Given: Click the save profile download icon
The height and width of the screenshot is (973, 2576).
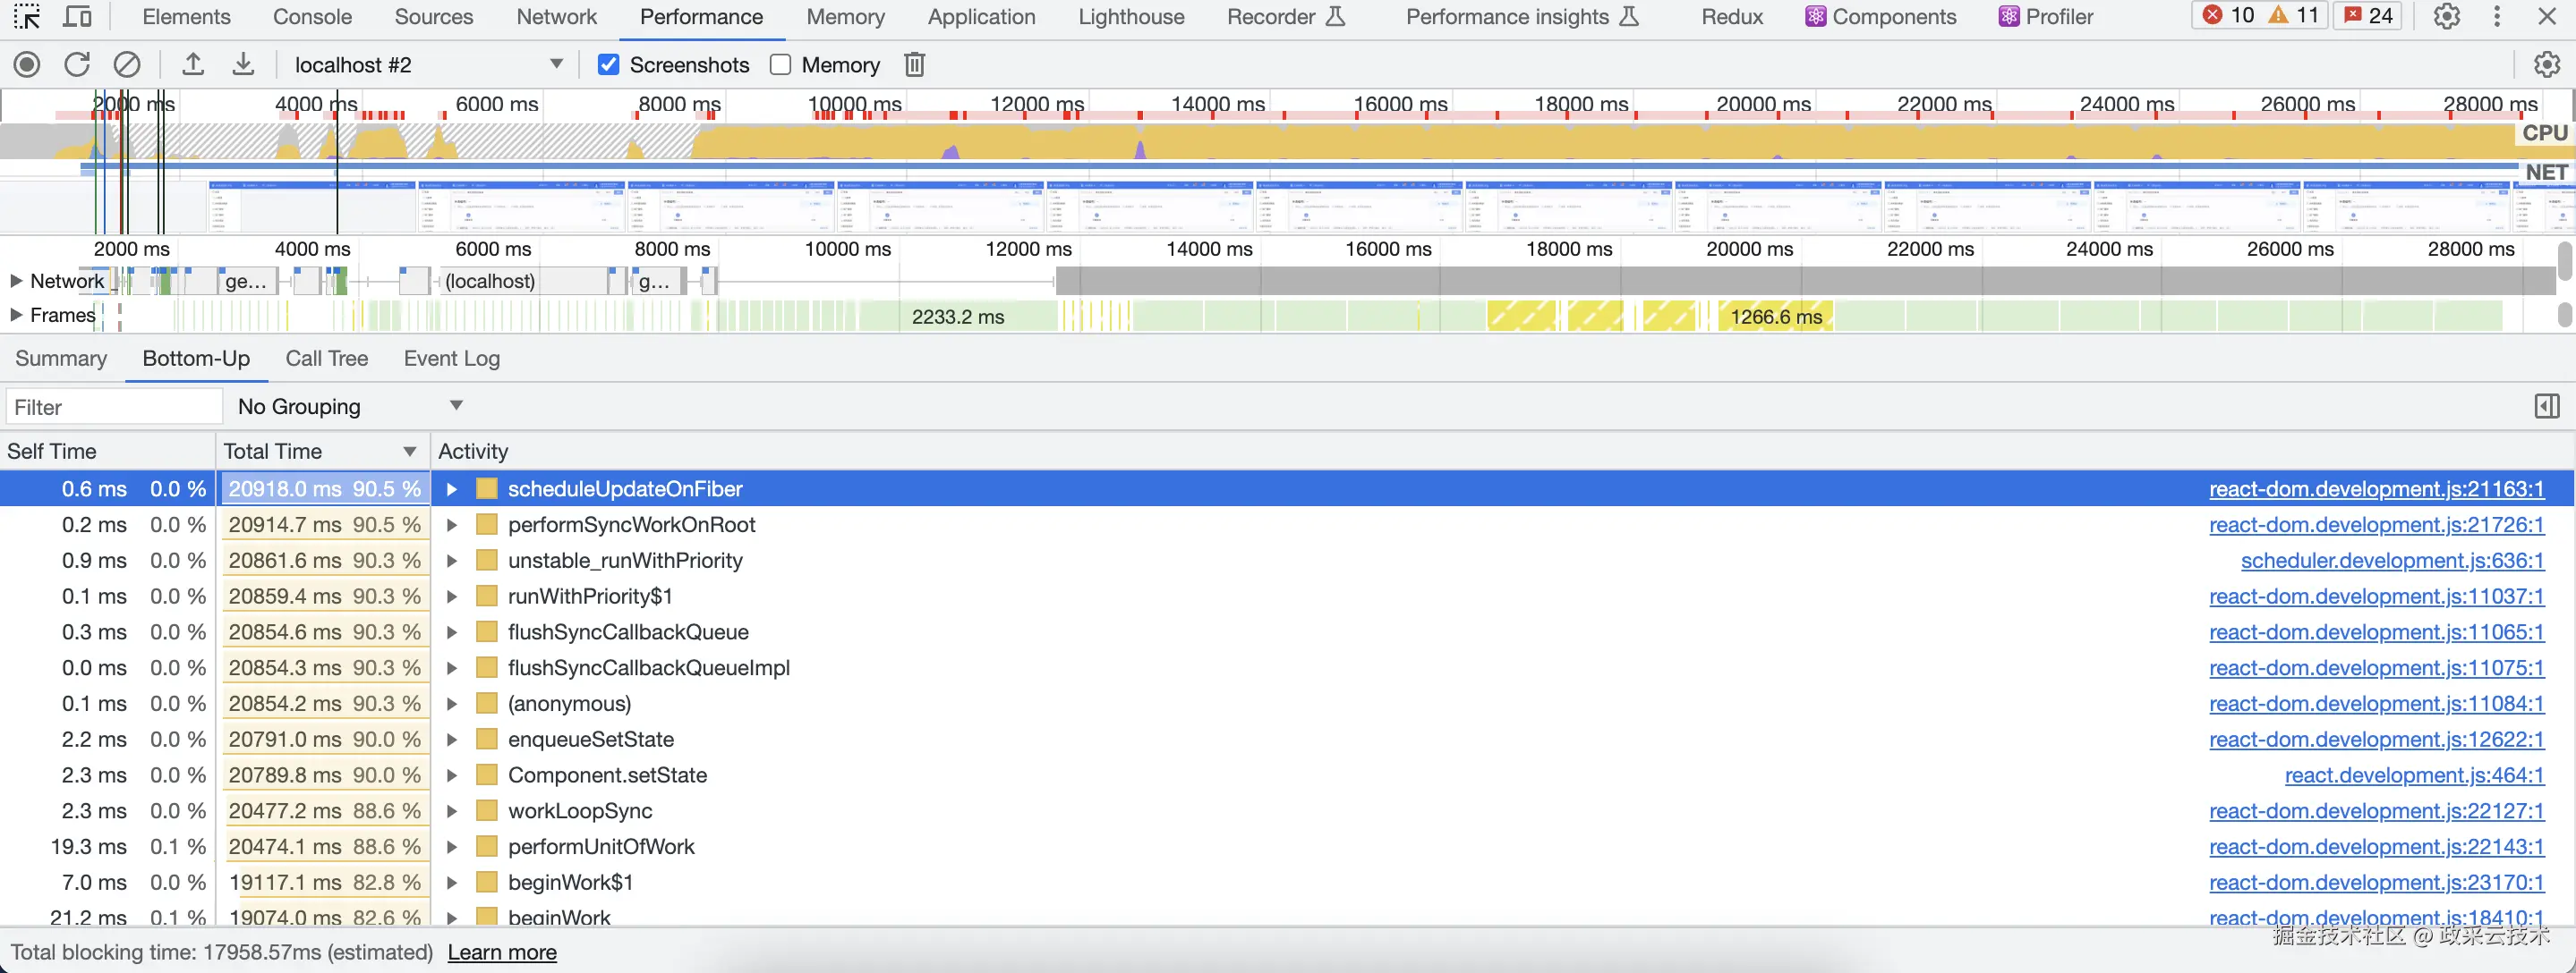Looking at the screenshot, I should 243,65.
